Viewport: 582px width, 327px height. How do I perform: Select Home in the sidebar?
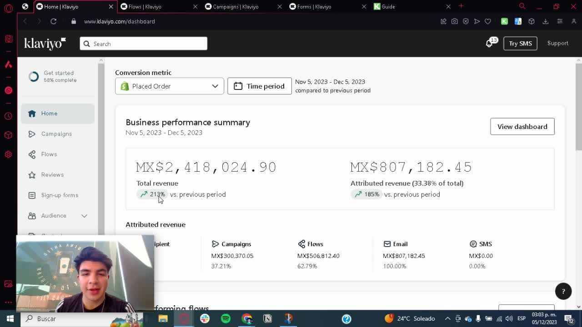[49, 114]
